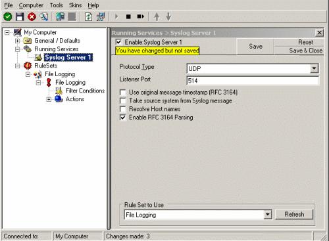Uncheck Enable RFC 3164 Parsing
Image resolution: width=329 pixels, height=241 pixels.
[123, 118]
